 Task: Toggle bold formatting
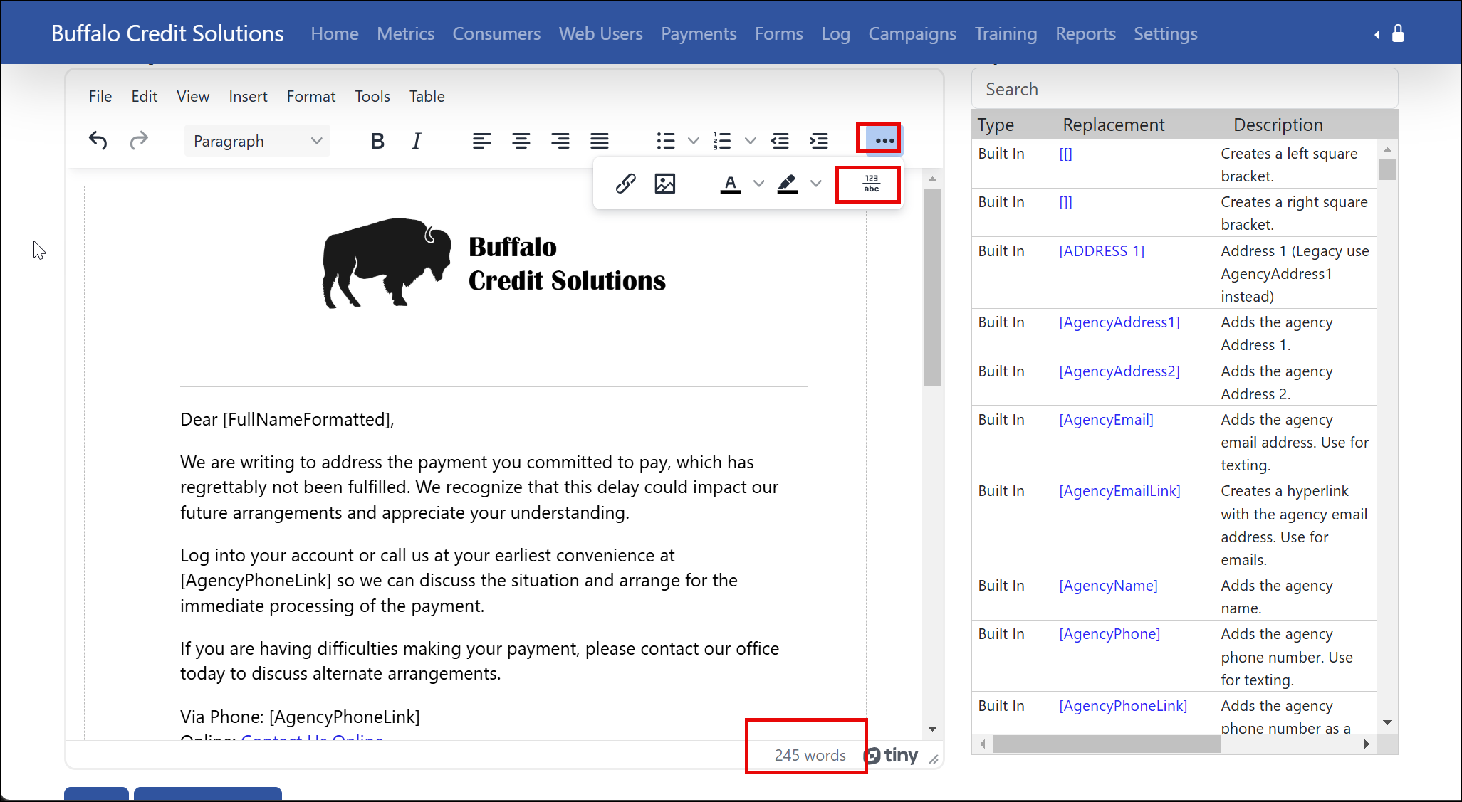point(377,141)
